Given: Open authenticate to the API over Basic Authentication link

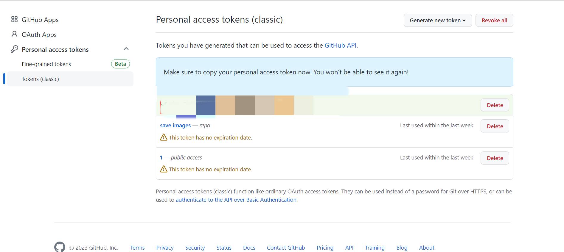Looking at the screenshot, I should pos(236,200).
